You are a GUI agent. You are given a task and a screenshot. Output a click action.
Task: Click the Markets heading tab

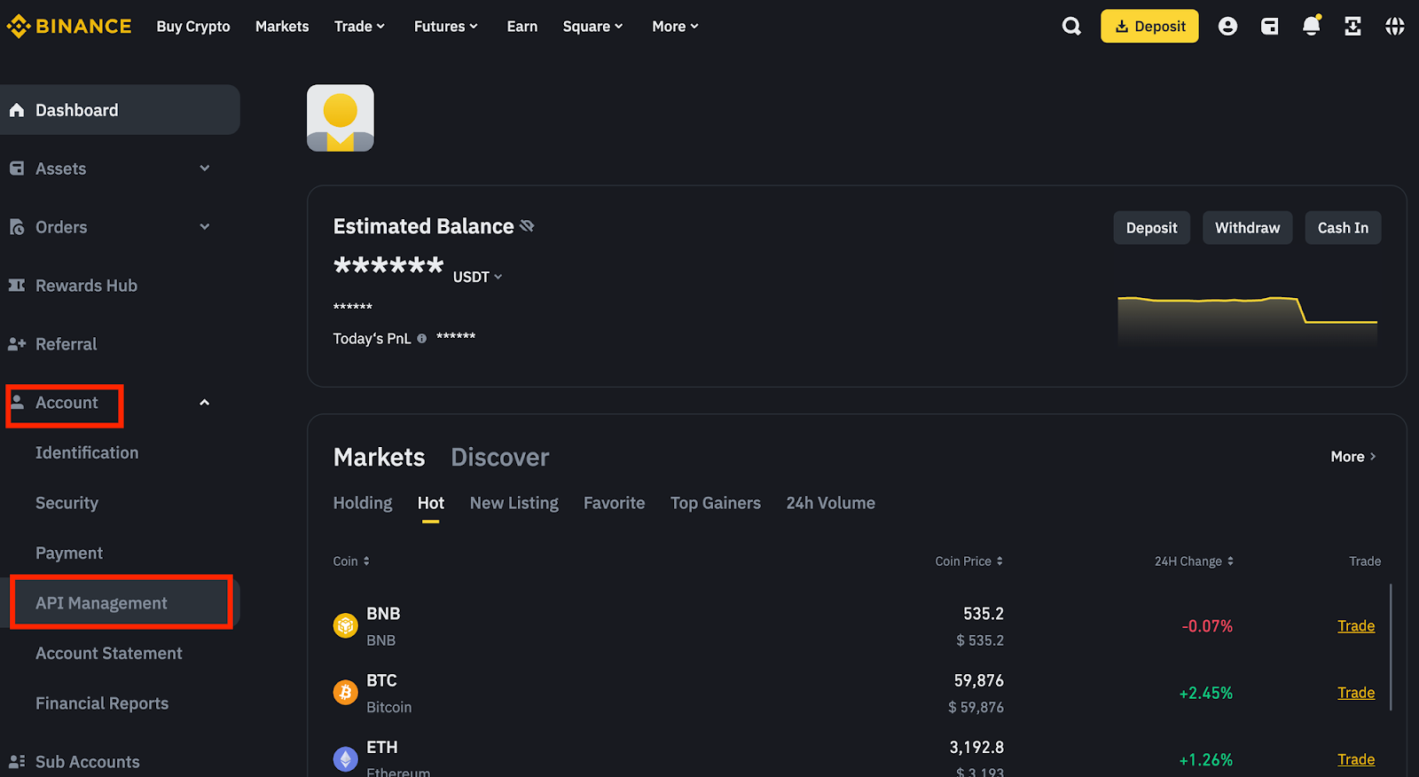coord(380,457)
